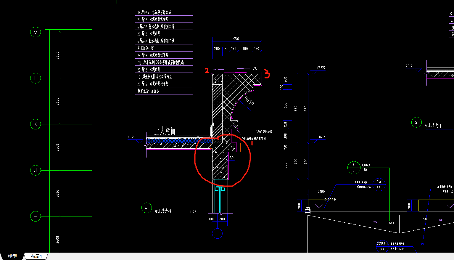Viewport: 454px width, 260px height.
Task: Select the 与钢筋砼压顶拉接牢固 note
Action: (x=254, y=138)
